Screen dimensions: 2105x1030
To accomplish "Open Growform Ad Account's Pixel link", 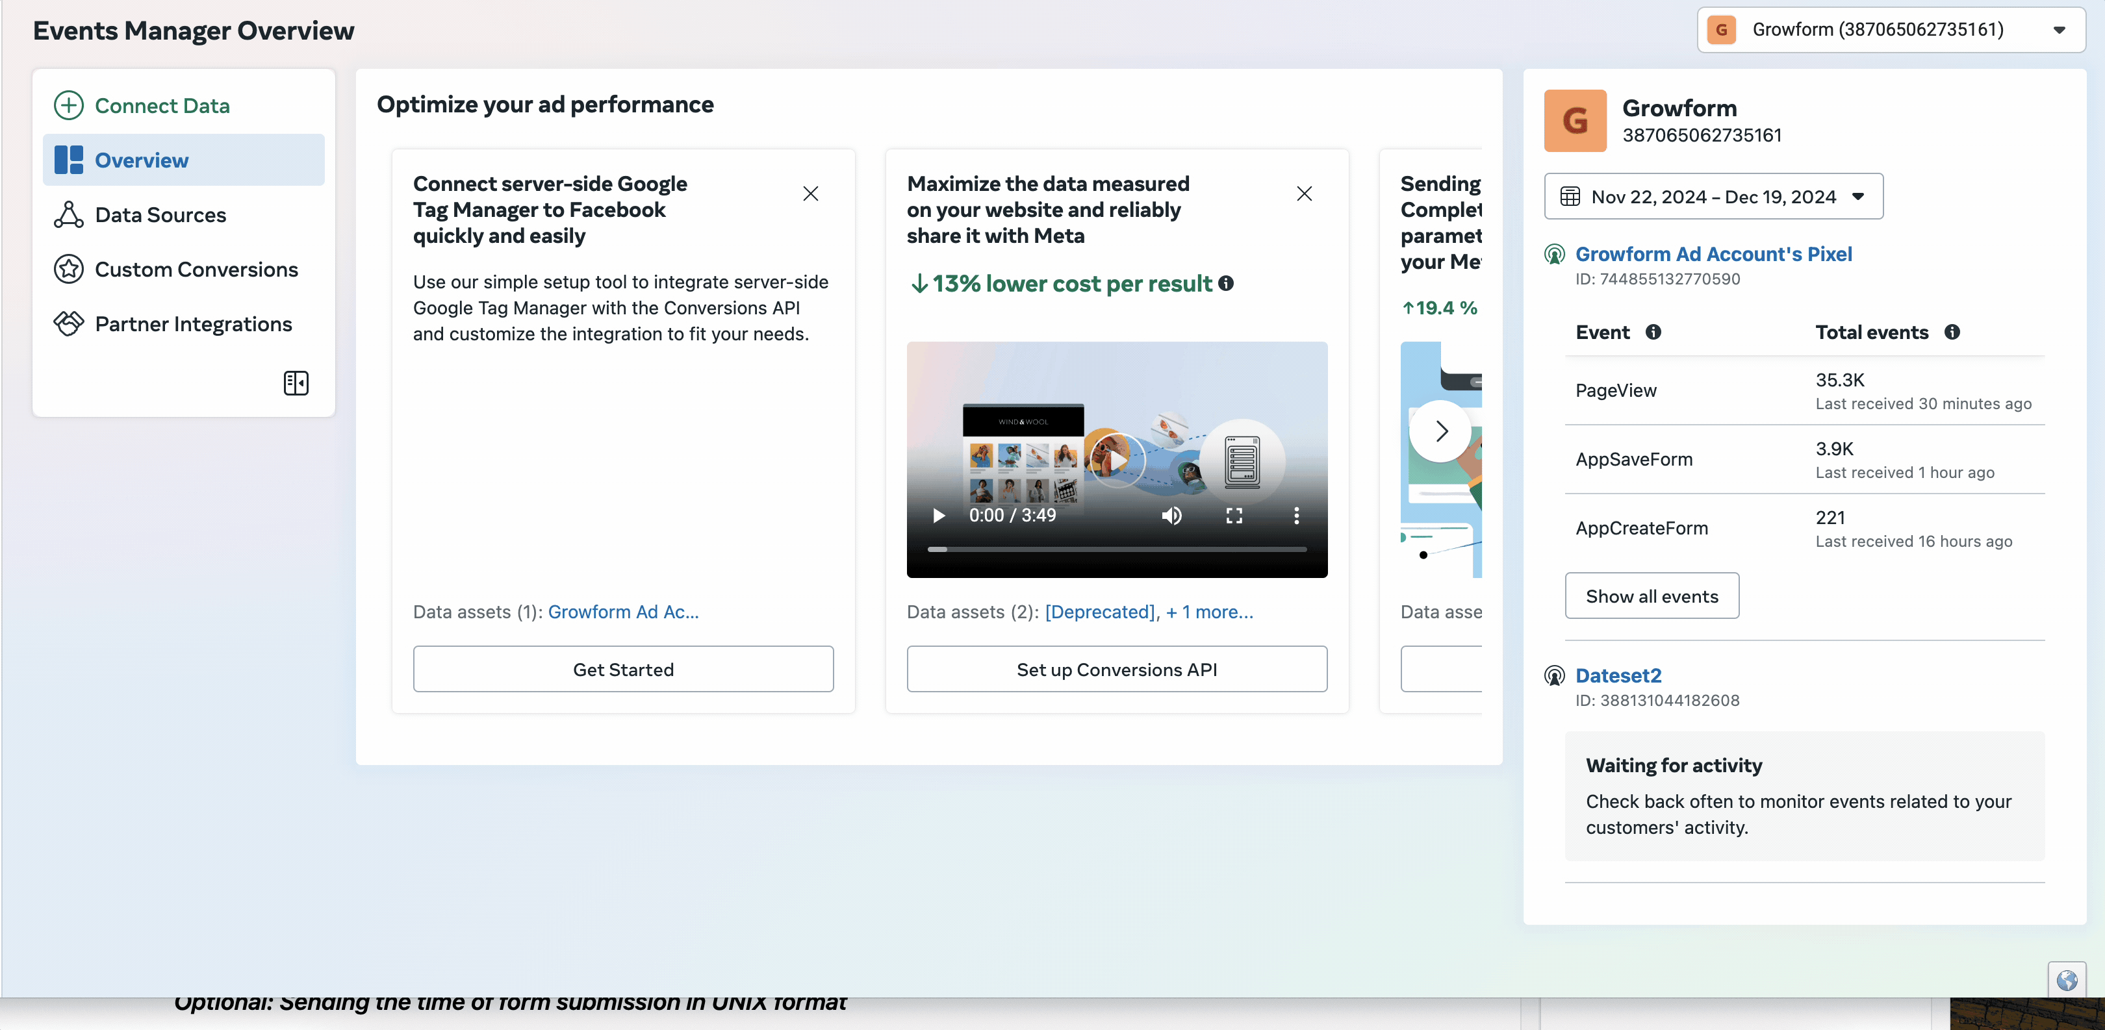I will tap(1714, 254).
